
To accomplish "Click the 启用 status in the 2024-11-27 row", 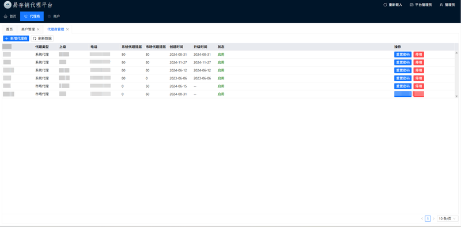I will point(221,62).
